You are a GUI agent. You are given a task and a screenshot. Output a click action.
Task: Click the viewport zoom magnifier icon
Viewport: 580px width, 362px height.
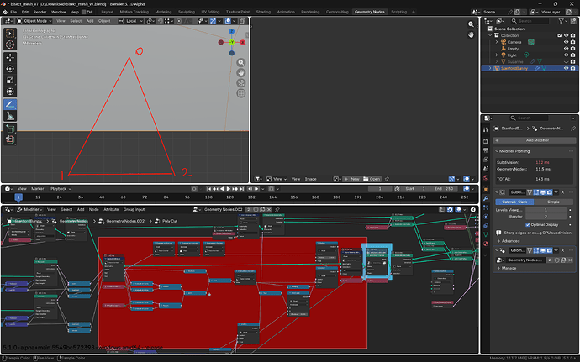[240, 62]
